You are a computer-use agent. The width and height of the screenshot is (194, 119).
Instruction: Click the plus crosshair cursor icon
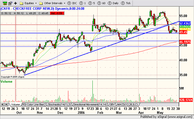pyautogui.click(x=16, y=3)
